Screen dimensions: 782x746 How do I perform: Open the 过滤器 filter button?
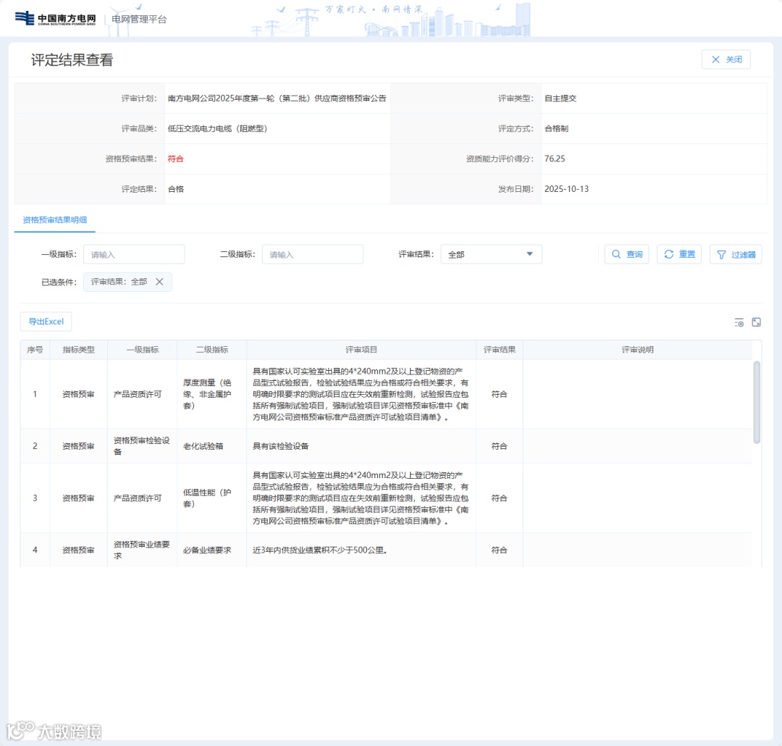click(736, 254)
